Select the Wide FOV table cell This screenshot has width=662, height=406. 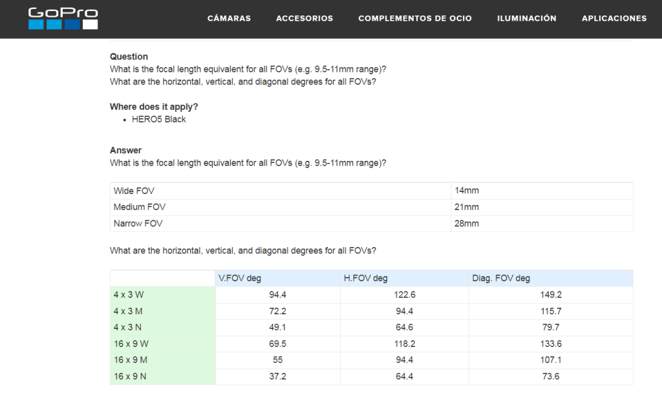(134, 191)
